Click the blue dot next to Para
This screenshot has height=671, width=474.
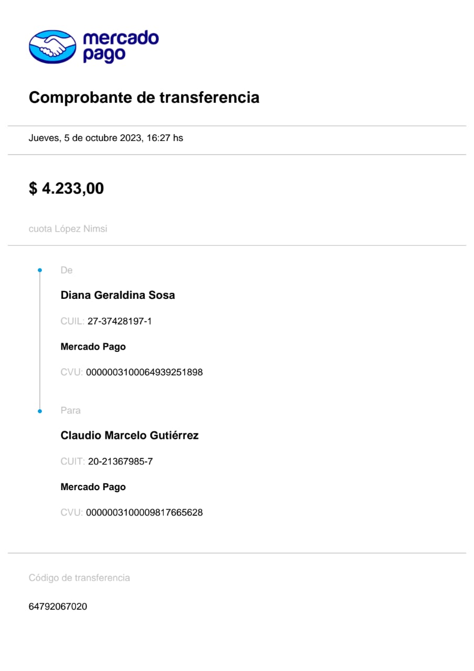click(x=40, y=411)
